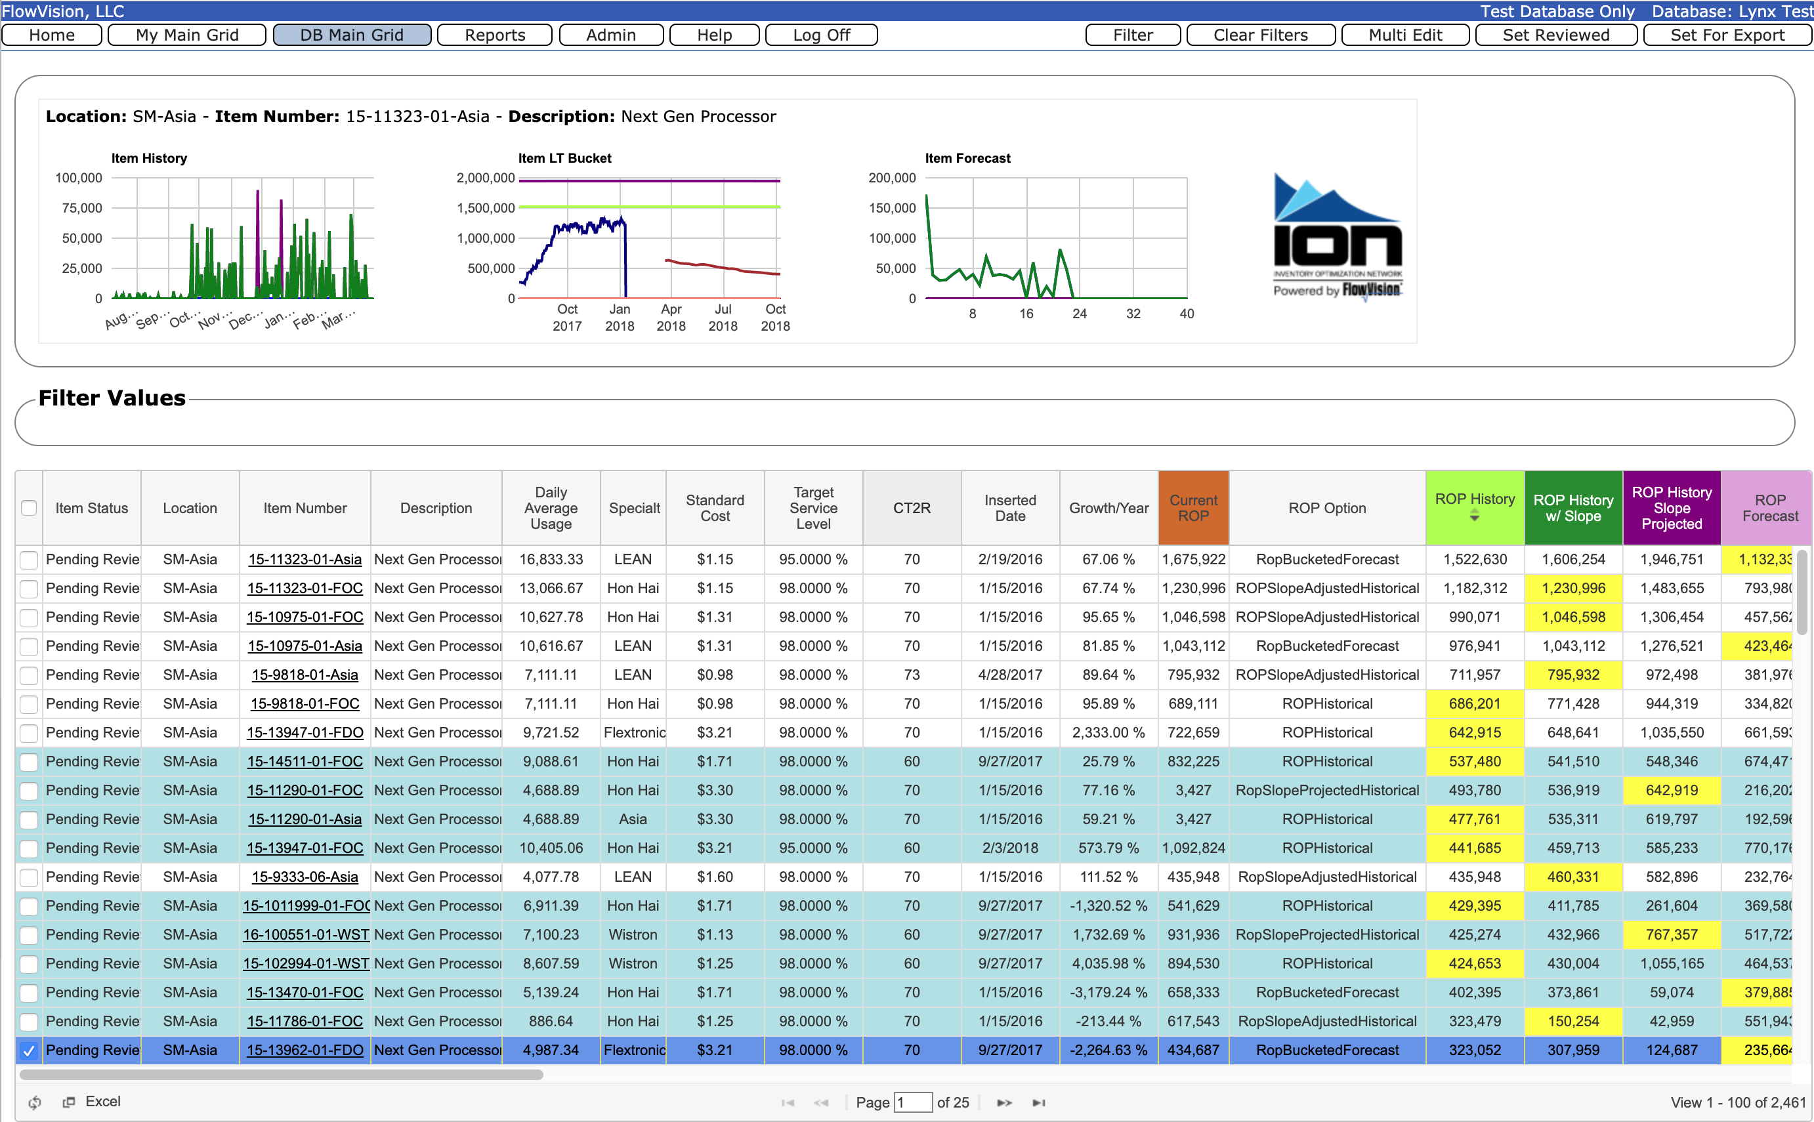The width and height of the screenshot is (1814, 1122).
Task: Refresh the grid using the reload icon
Action: tap(35, 1102)
